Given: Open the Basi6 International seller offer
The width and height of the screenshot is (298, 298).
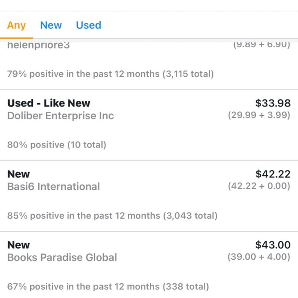Looking at the screenshot, I should pos(54,186).
